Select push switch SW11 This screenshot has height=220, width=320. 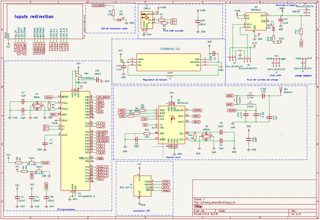[33, 163]
